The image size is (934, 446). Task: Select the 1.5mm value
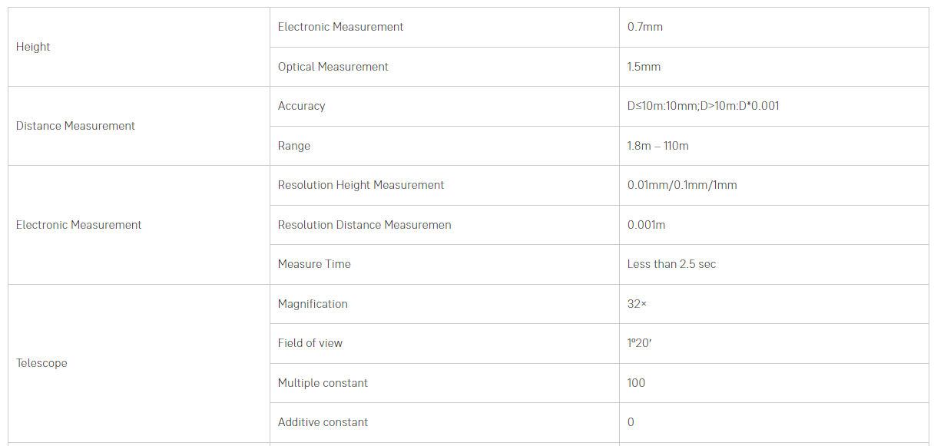[x=644, y=67]
